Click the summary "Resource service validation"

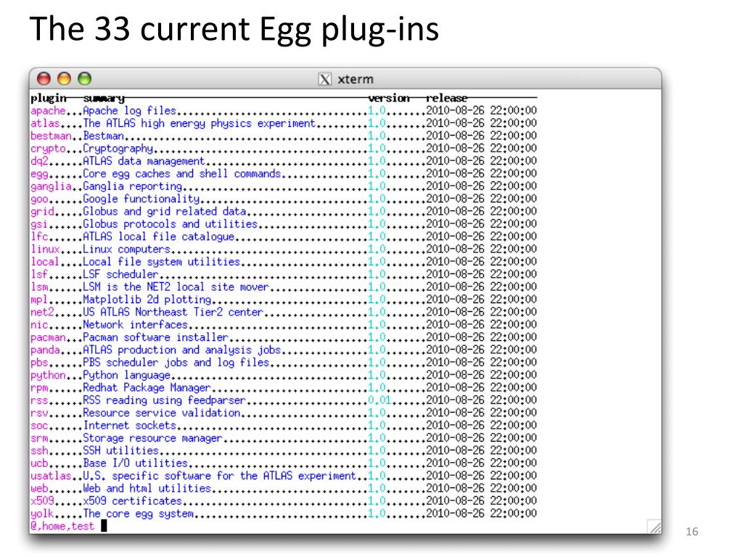(161, 413)
